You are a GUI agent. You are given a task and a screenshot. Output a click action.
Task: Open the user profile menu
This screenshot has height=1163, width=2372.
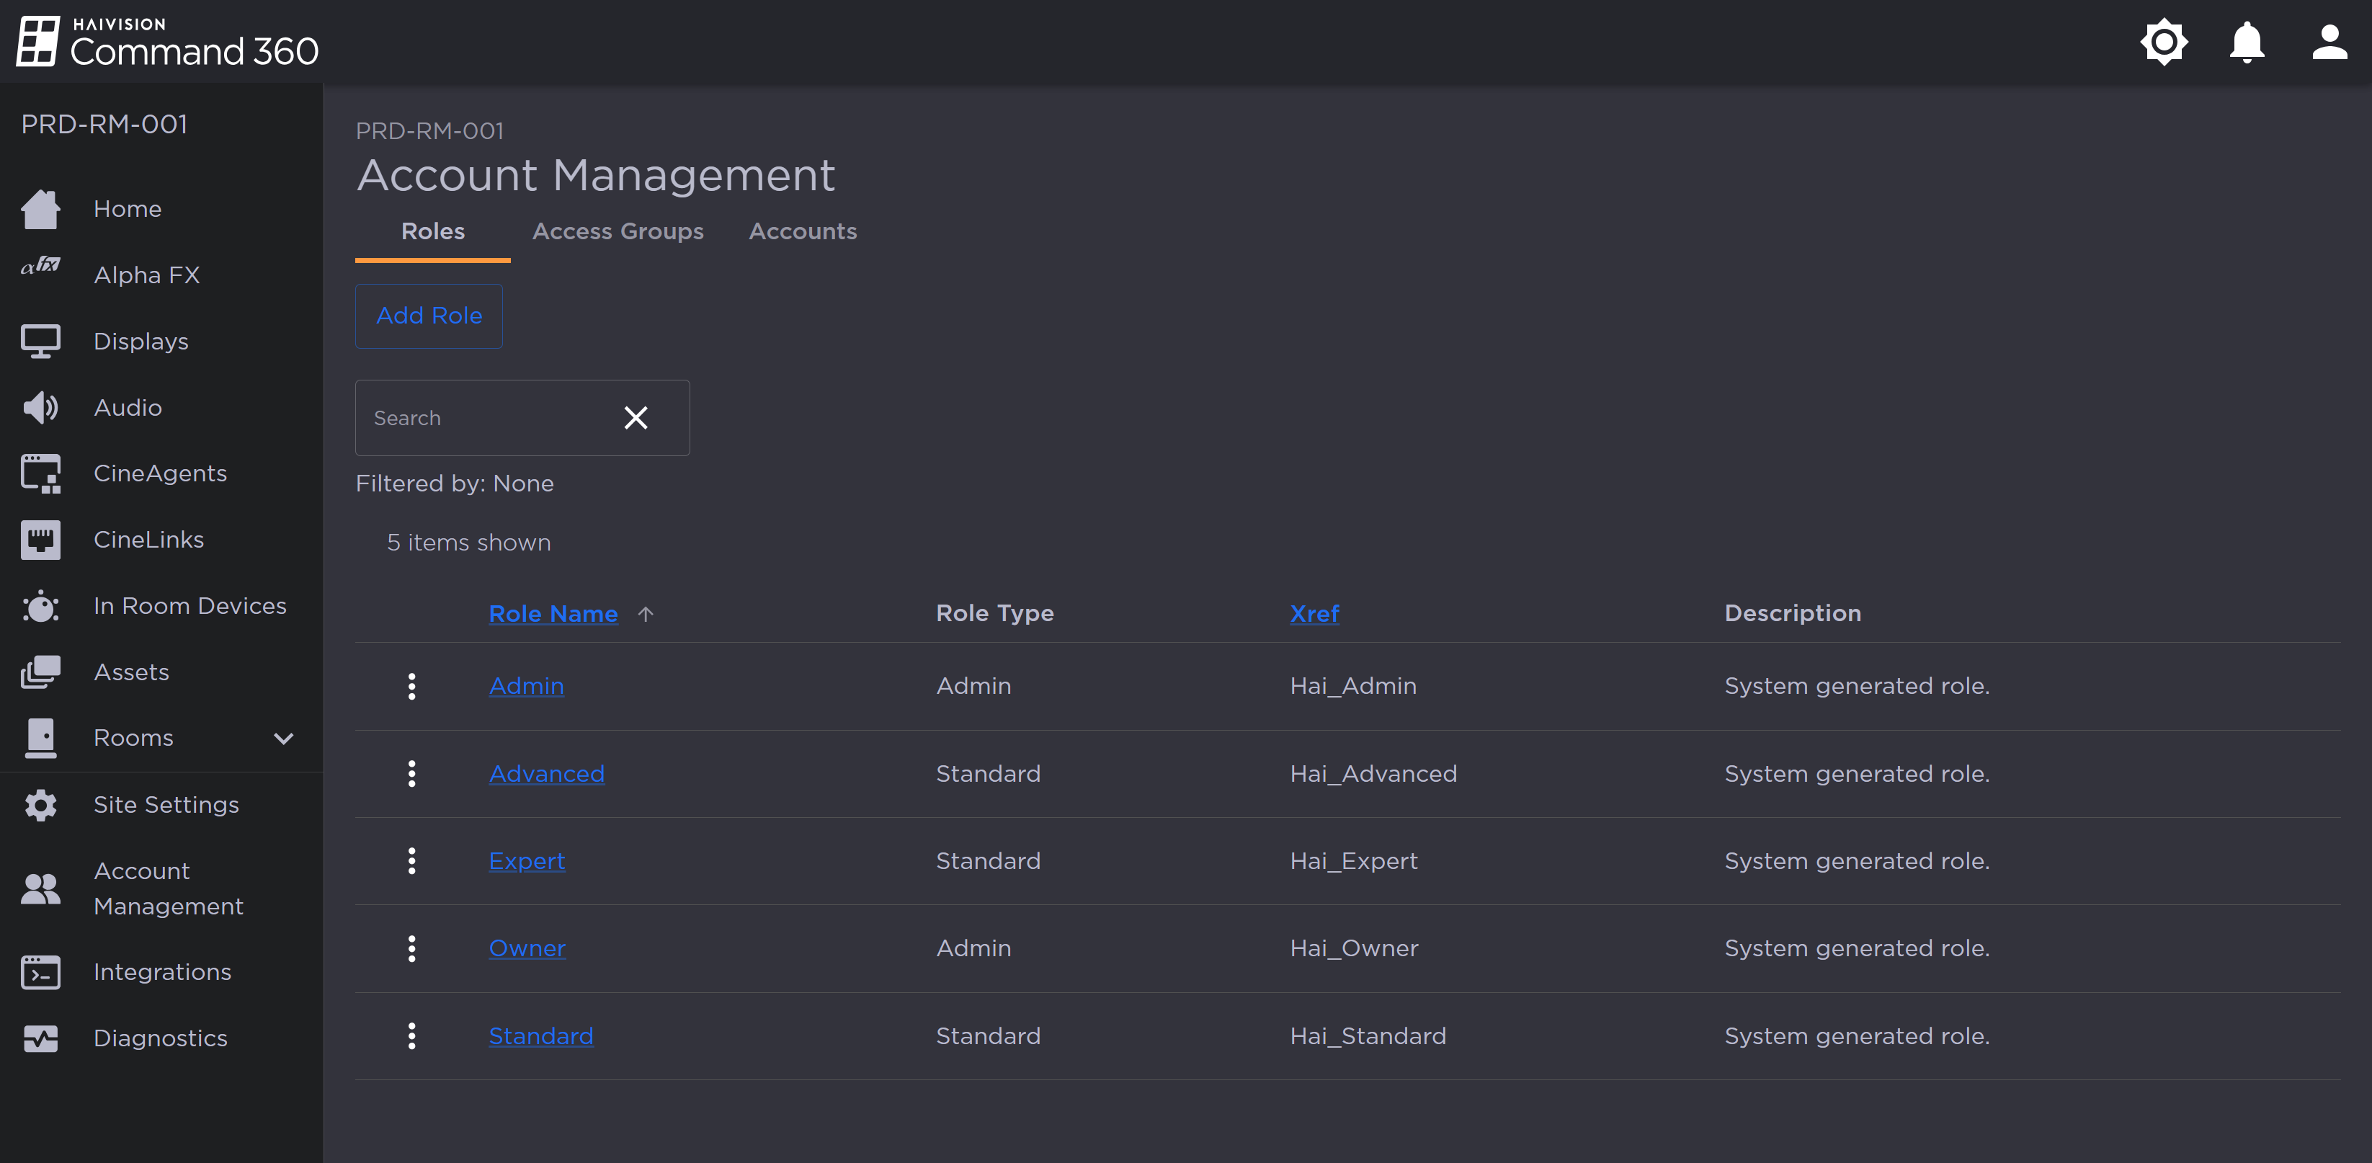[2329, 42]
